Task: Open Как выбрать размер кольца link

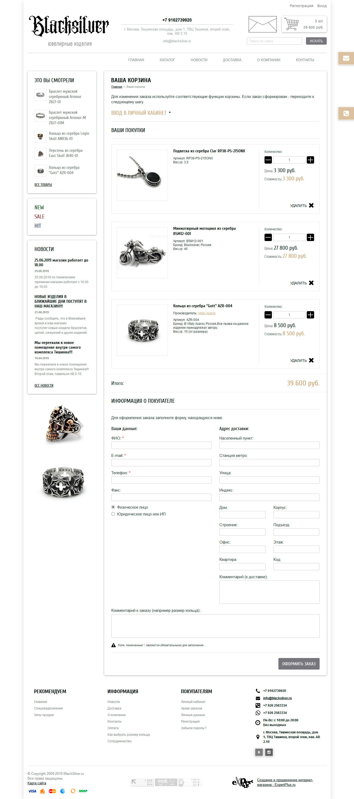Action: click(129, 734)
